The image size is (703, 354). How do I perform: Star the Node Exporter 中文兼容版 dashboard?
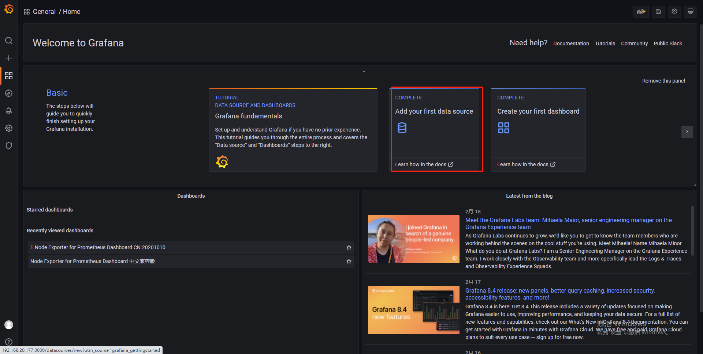coord(349,261)
